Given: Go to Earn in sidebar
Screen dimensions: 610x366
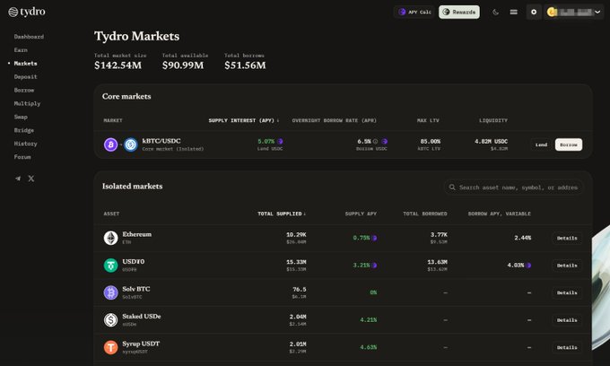Looking at the screenshot, I should coord(21,49).
